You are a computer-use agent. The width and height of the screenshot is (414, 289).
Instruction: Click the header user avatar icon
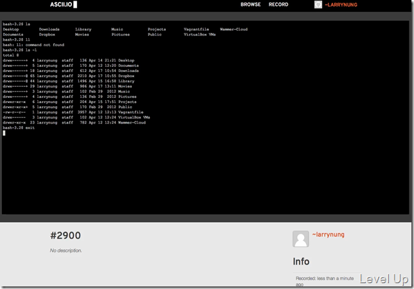click(x=318, y=5)
